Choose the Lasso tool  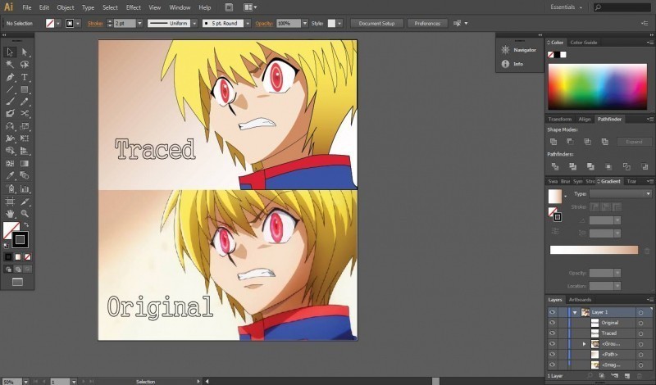25,65
